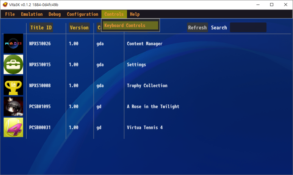Click A Rose in the Twilight title
The height and width of the screenshot is (175, 293).
click(153, 107)
